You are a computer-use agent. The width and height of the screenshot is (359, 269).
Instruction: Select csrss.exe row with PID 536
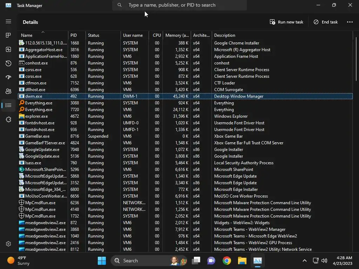185,70
